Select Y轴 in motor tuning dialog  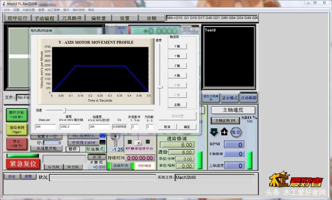click(x=177, y=56)
